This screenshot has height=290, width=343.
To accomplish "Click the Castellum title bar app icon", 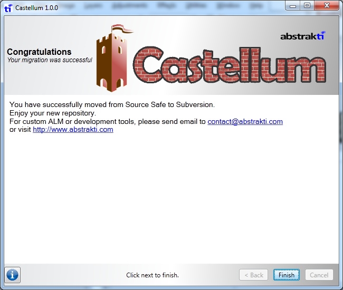I will [x=8, y=8].
